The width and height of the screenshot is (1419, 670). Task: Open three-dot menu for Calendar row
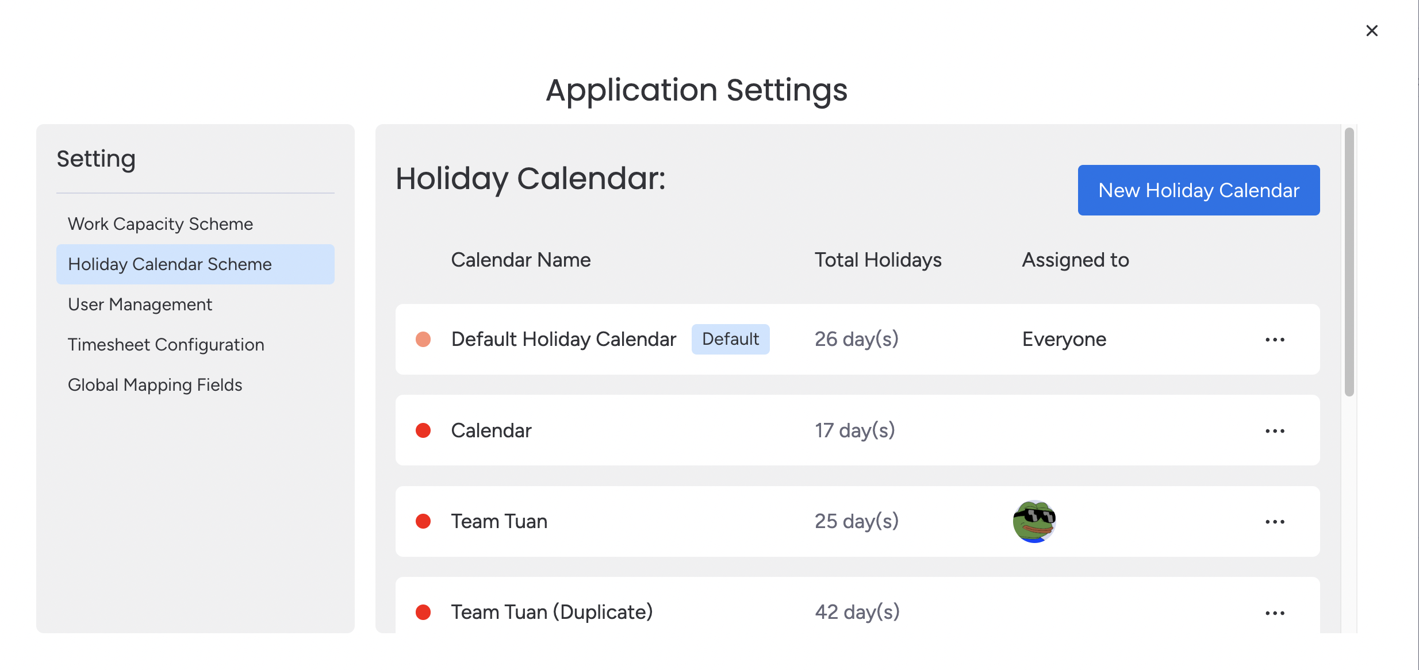click(x=1275, y=431)
